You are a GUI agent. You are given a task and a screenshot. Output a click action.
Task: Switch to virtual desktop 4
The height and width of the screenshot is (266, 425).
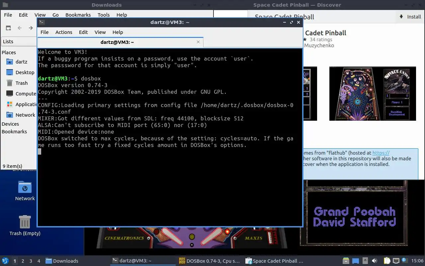pos(39,261)
